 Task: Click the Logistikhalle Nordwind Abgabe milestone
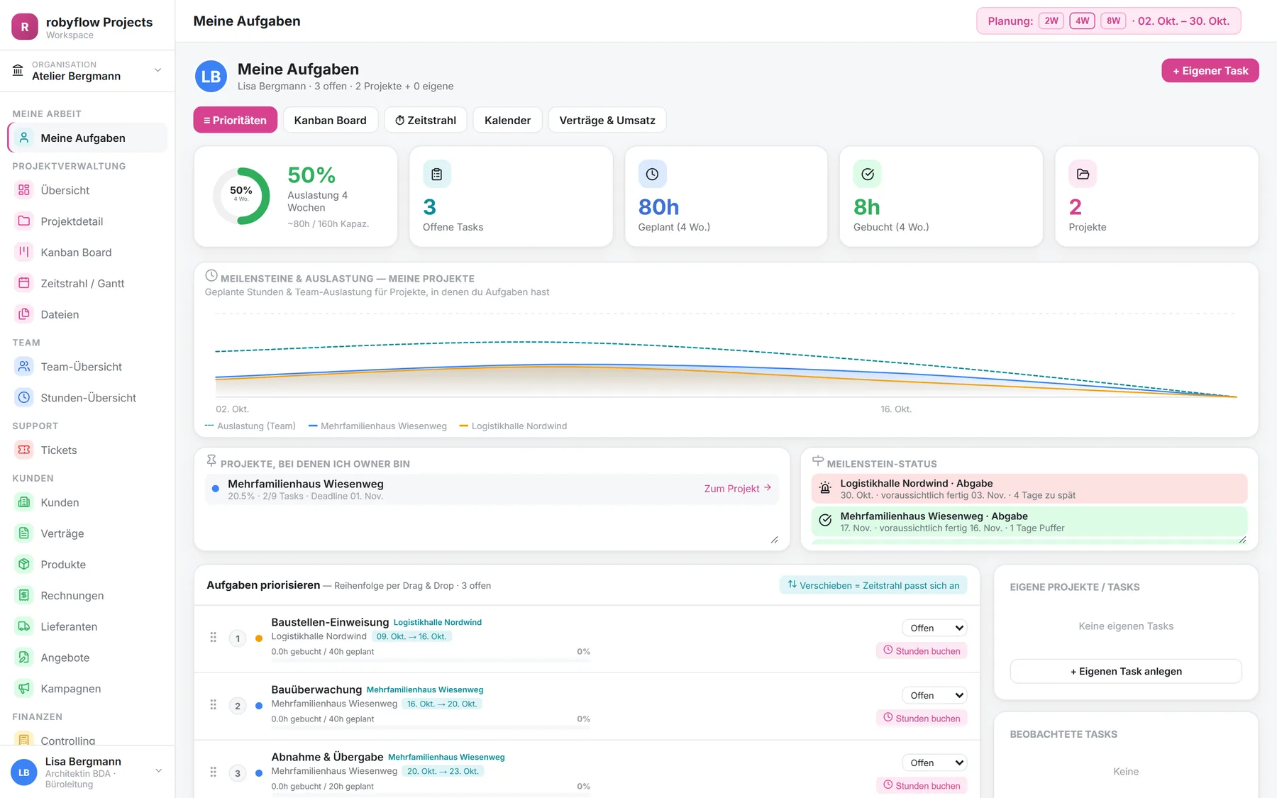click(1029, 489)
